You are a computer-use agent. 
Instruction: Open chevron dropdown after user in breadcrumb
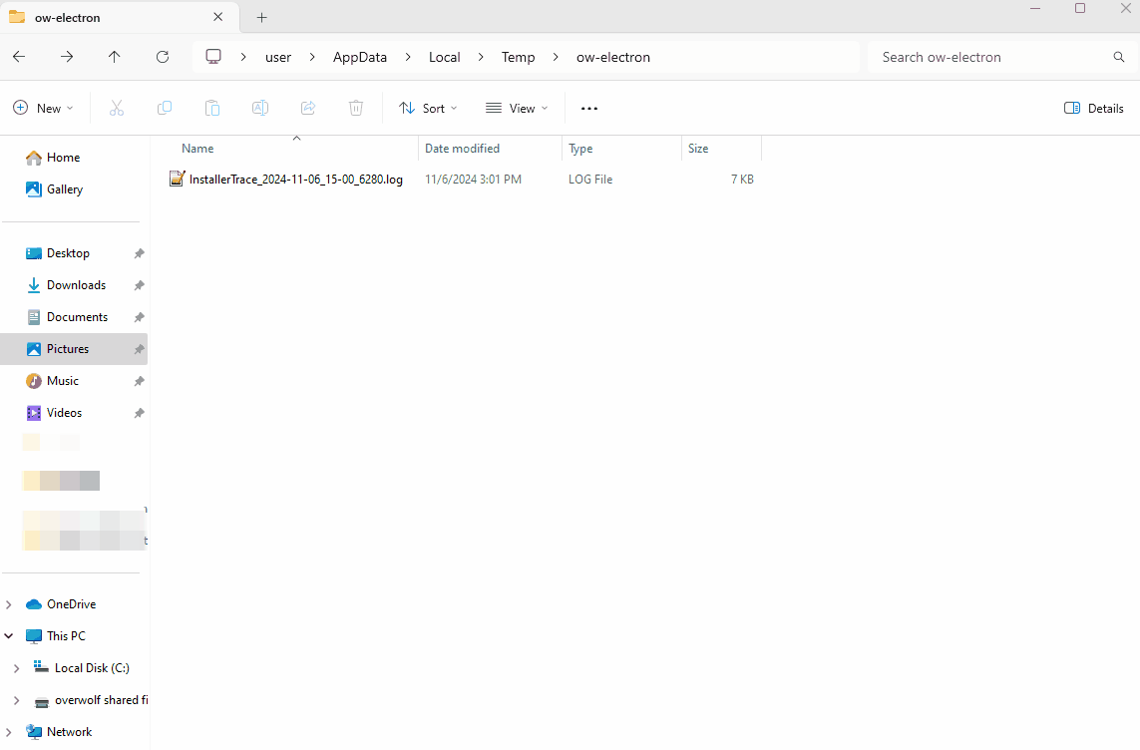pyautogui.click(x=312, y=57)
